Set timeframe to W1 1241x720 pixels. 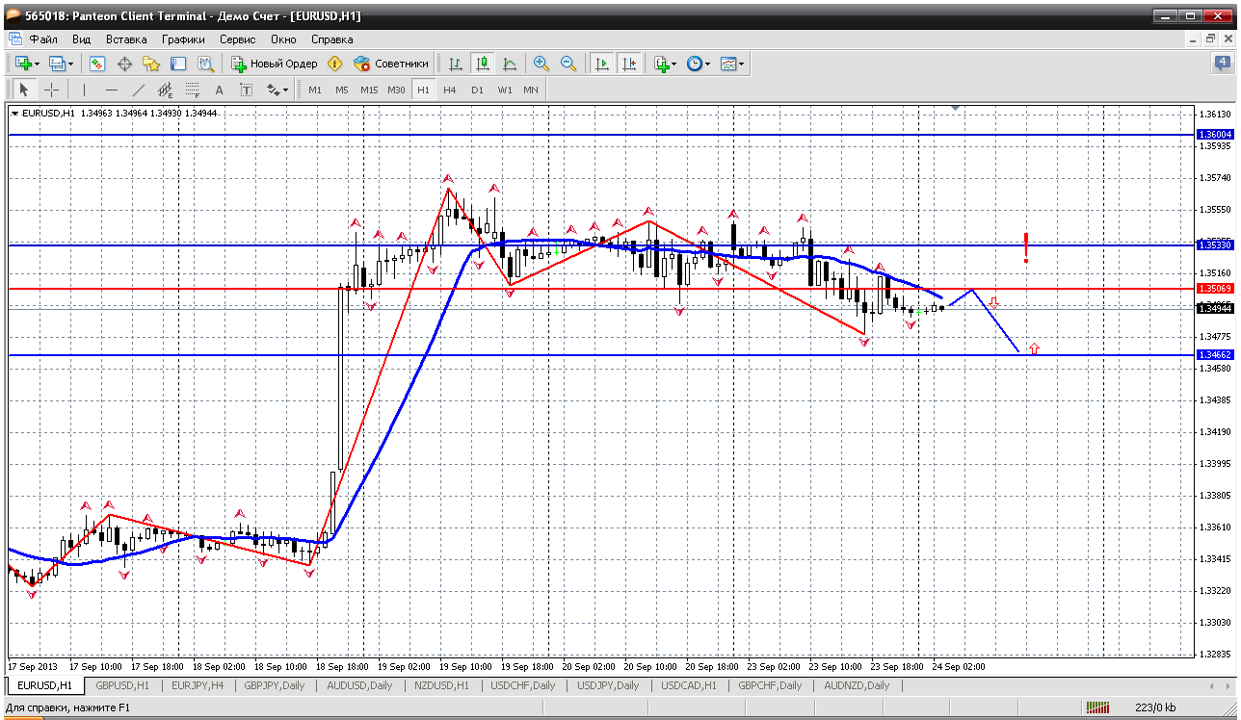pyautogui.click(x=505, y=90)
